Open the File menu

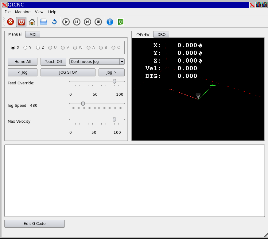click(7, 12)
